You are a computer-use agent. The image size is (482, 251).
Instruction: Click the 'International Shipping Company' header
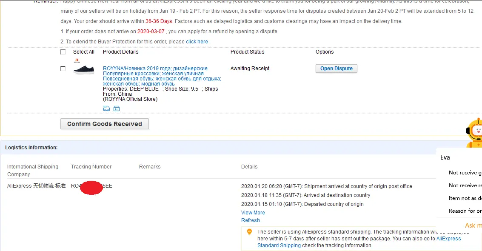click(x=33, y=171)
